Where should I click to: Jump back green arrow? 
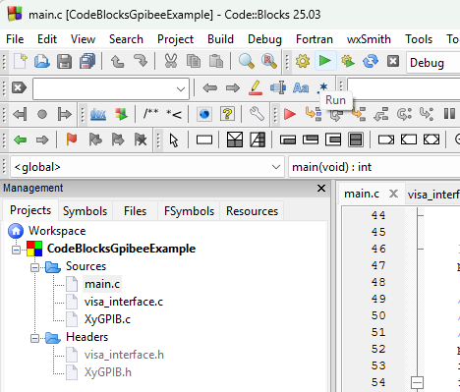[21, 140]
